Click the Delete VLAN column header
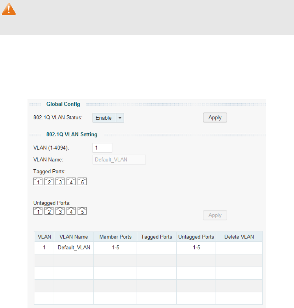Image resolution: width=294 pixels, height=308 pixels. [x=239, y=237]
